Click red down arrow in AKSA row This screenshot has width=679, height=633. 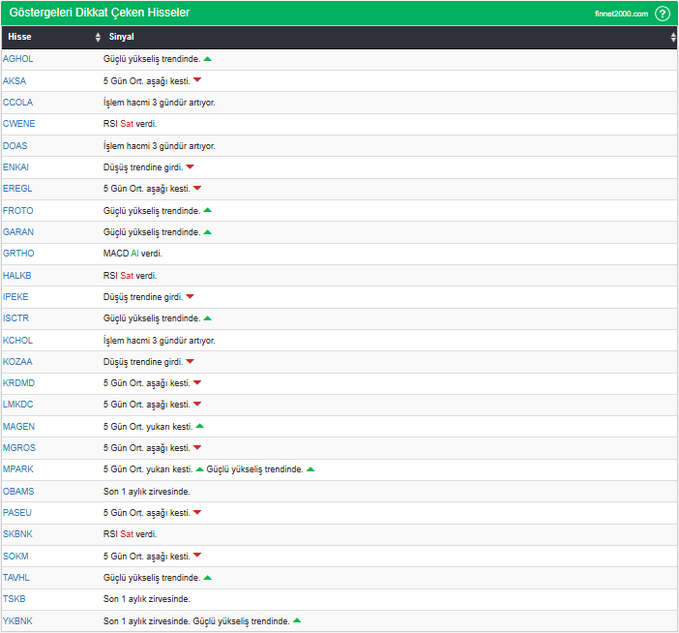197,80
